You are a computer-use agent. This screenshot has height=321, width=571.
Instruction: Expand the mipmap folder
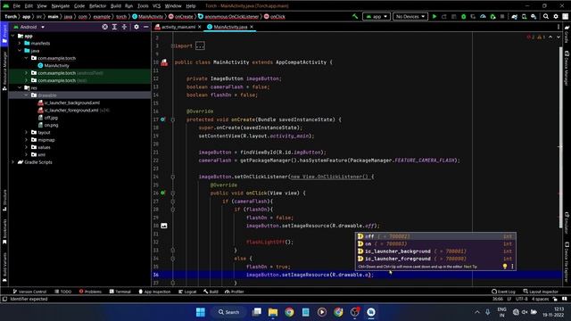[26, 140]
